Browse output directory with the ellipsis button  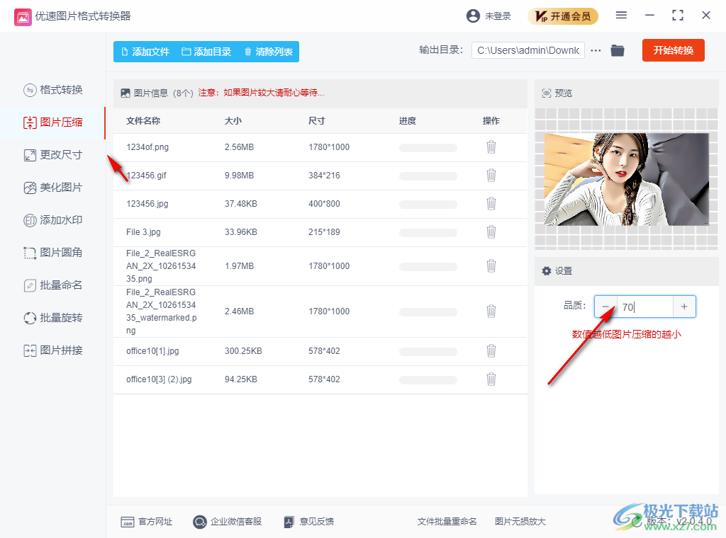click(x=596, y=50)
